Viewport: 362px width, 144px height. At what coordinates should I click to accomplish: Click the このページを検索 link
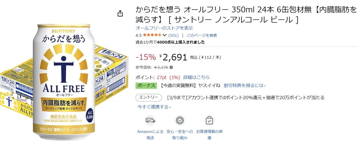tap(202, 35)
